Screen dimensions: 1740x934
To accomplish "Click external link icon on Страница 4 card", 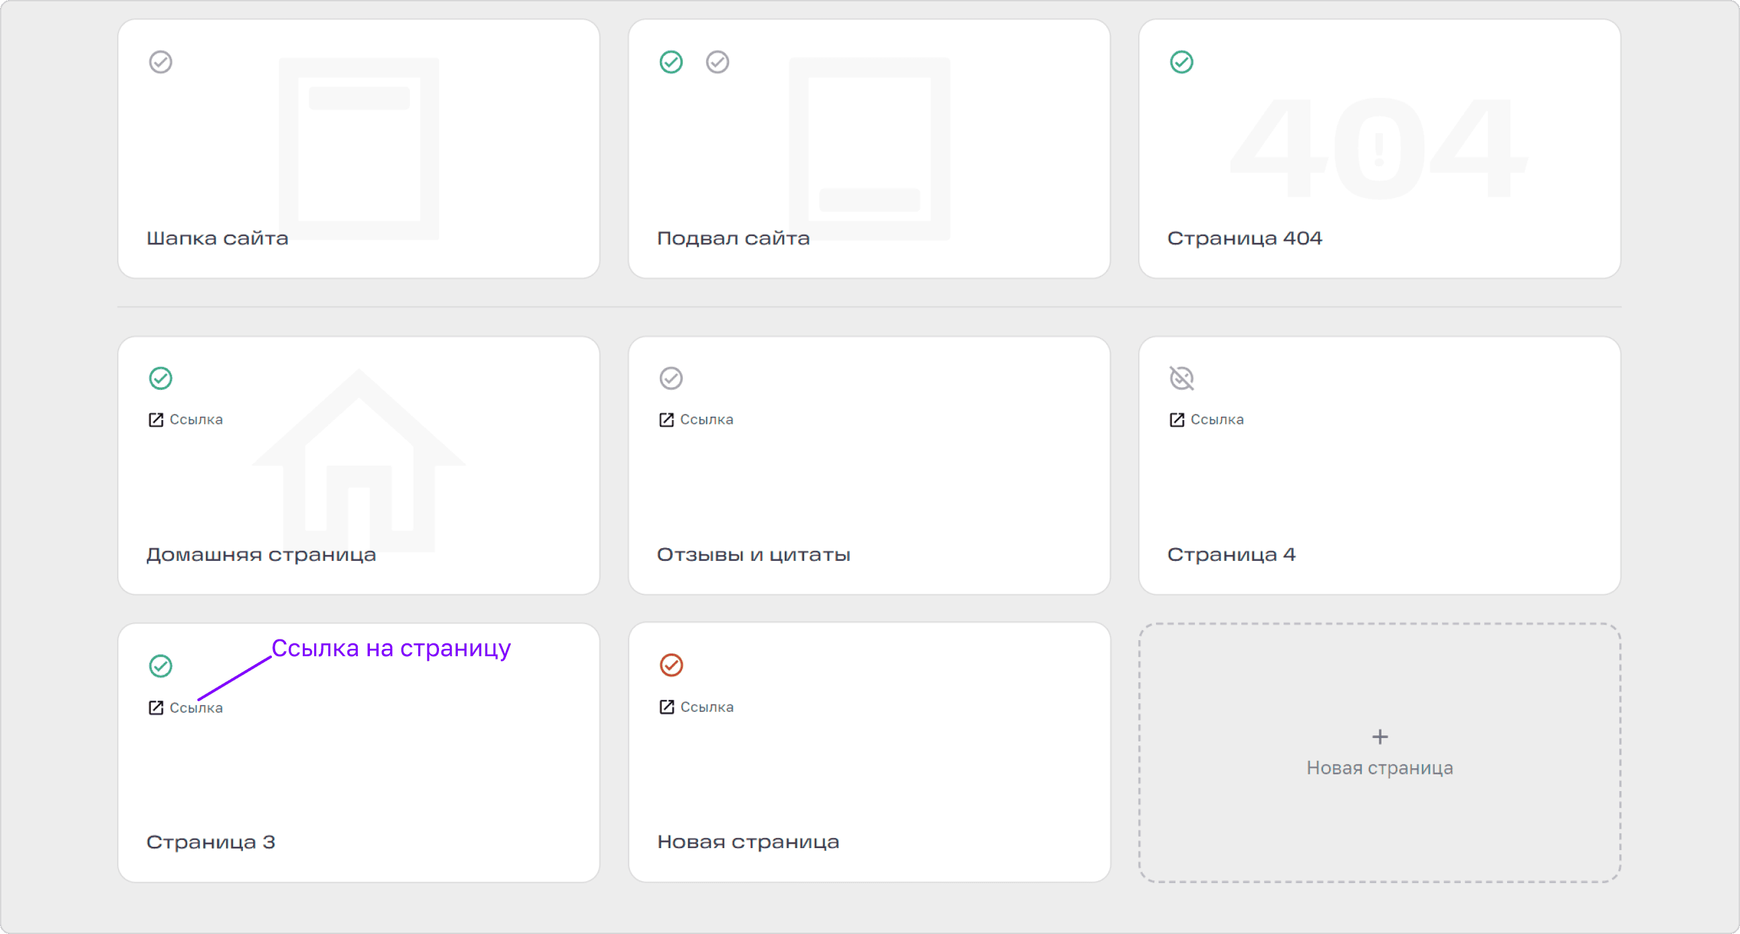I will pos(1177,420).
